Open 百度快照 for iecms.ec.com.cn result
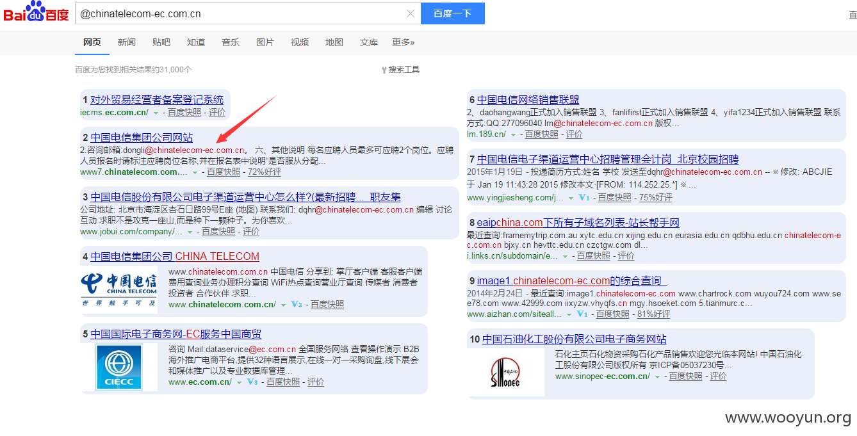Screen dimensions: 857x436 pyautogui.click(x=184, y=113)
